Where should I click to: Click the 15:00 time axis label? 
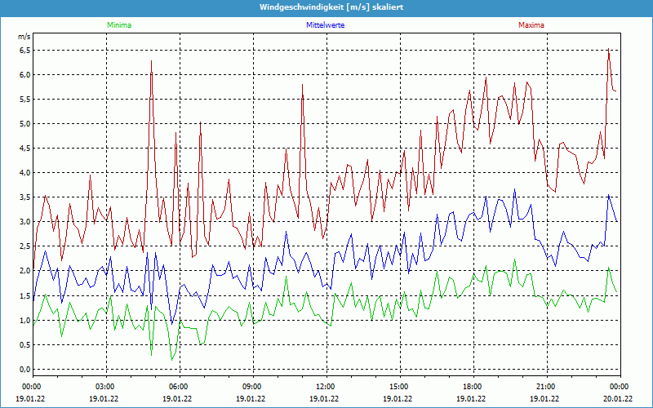400,387
